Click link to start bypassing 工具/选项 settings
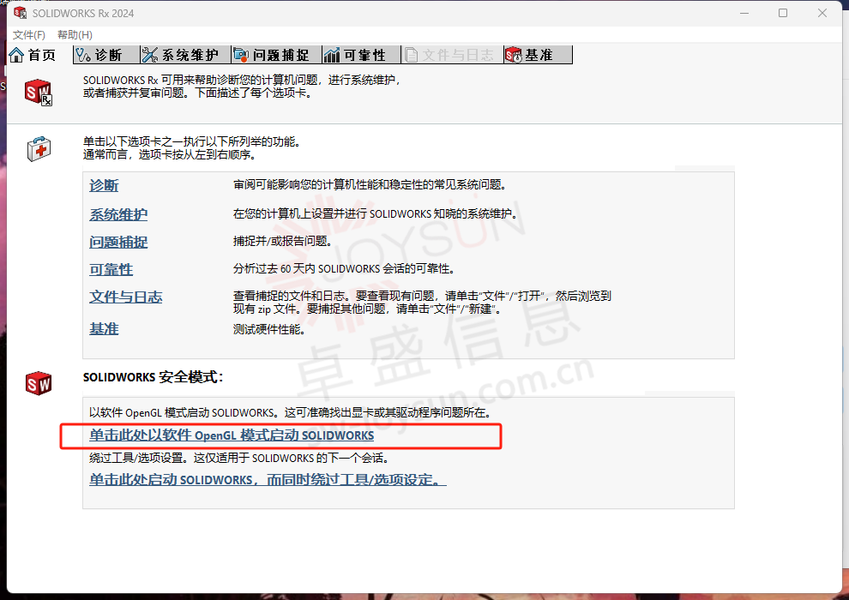Image resolution: width=849 pixels, height=600 pixels. pyautogui.click(x=268, y=480)
